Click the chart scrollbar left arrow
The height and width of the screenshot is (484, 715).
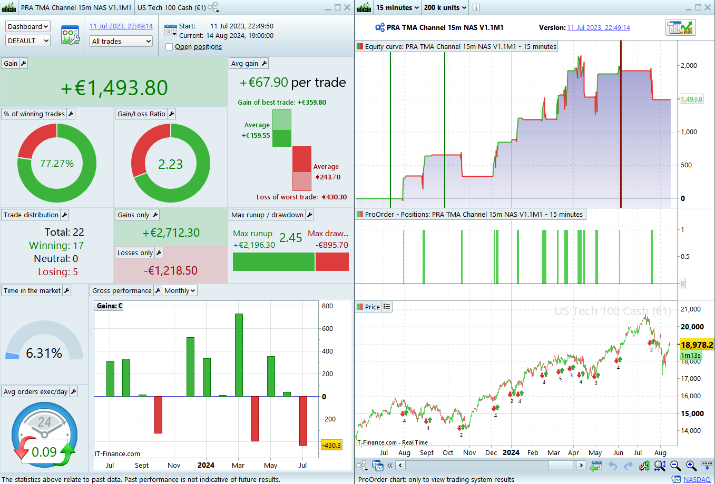400,465
